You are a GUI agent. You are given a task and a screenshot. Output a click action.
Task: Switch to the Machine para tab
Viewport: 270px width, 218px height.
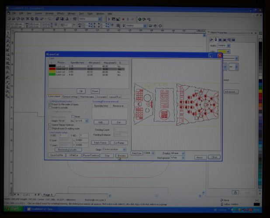[87, 97]
